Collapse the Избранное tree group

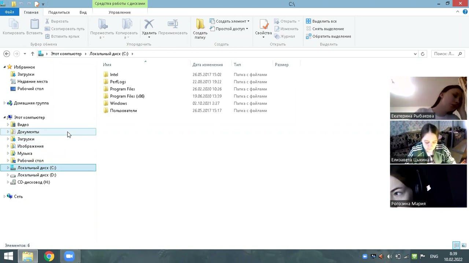[4, 67]
